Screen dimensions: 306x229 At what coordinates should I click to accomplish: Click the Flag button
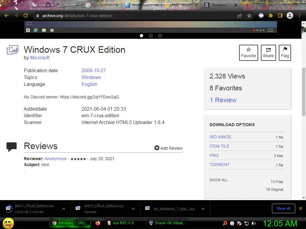coord(285,53)
